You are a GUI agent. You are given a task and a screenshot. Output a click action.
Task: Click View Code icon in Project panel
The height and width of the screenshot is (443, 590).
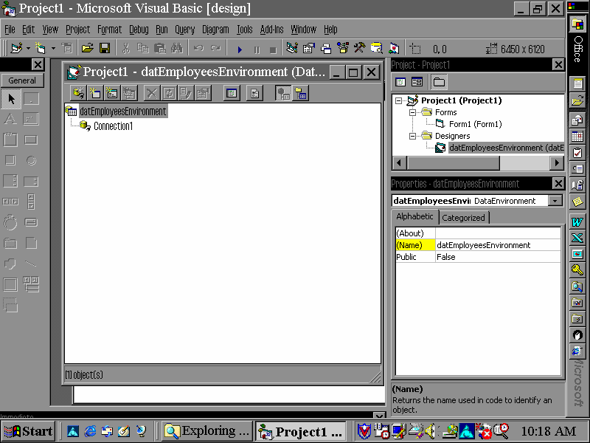(x=400, y=82)
